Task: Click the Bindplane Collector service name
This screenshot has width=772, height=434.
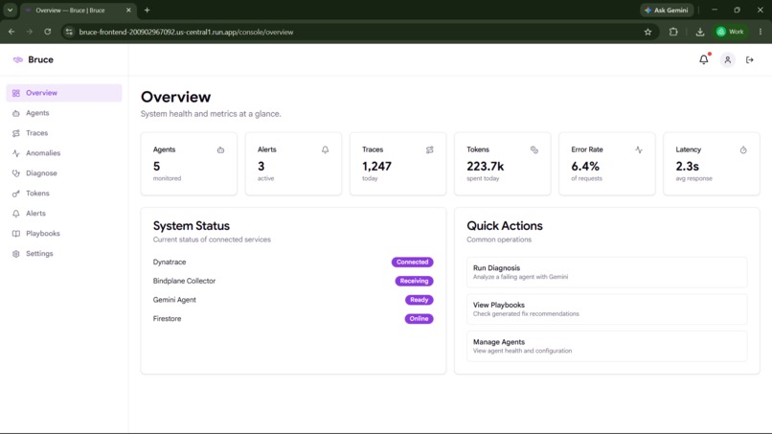Action: click(184, 281)
